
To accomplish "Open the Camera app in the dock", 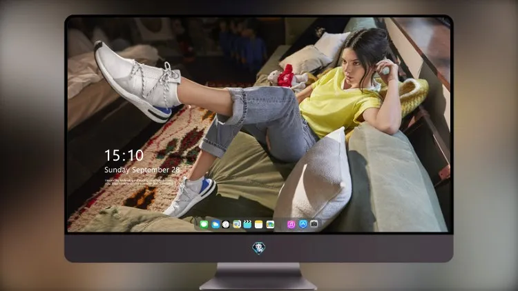I will (x=314, y=224).
